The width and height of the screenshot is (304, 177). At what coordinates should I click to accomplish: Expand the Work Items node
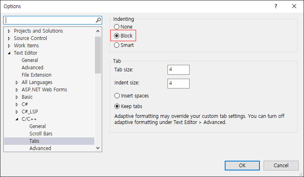coord(9,46)
